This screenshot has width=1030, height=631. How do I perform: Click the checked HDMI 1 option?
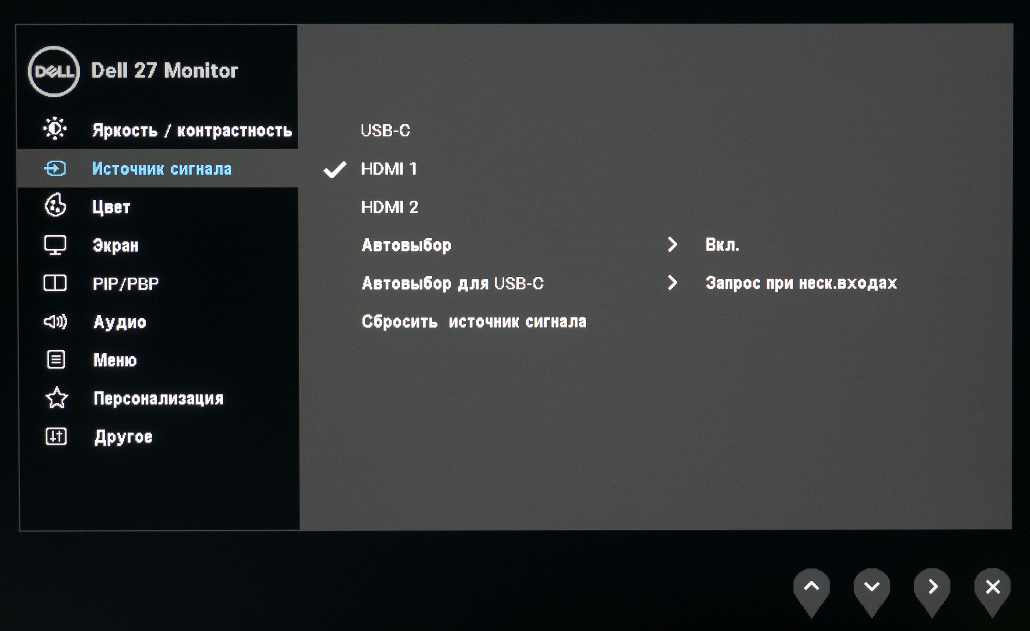[389, 169]
